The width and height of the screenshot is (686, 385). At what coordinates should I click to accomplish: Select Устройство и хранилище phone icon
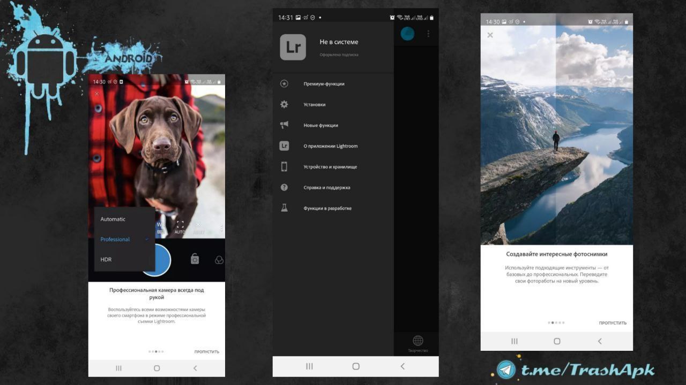click(x=284, y=167)
